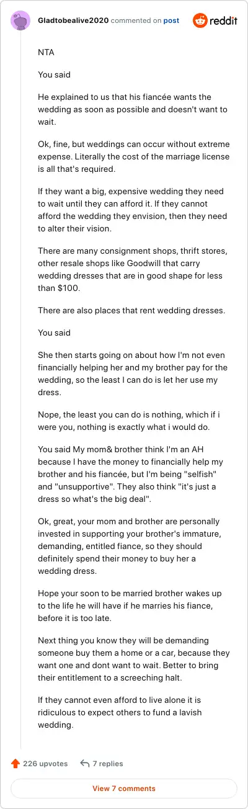Click the Reddit Snoo logo icon
248x809 pixels.
(201, 20)
